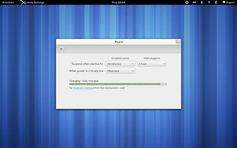
Task: Open the Hibernate critically low dropdown
Action: click(x=120, y=71)
